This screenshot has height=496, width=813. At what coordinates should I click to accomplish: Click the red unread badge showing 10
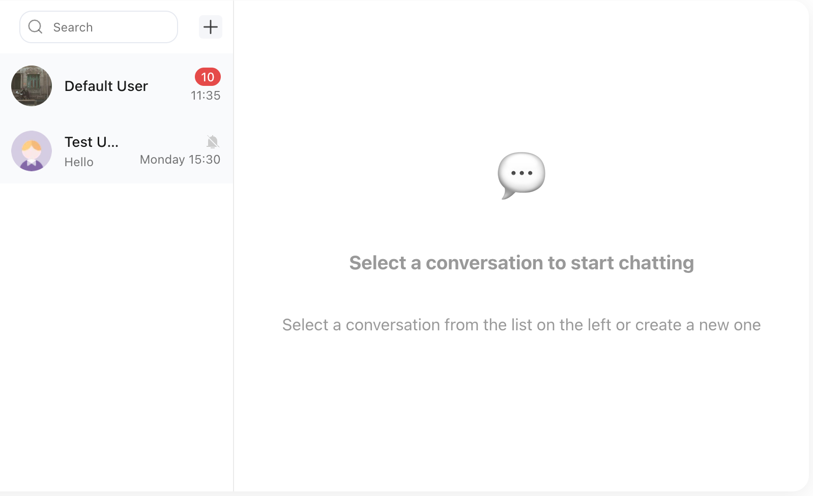pyautogui.click(x=208, y=77)
